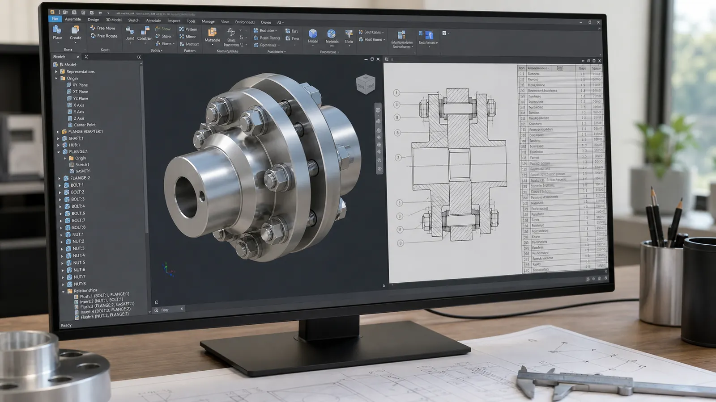Select BOLT:8 in the model browser
The image size is (716, 402).
[75, 227]
